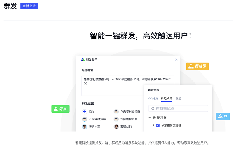This screenshot has height=148, width=233.
Task: Expand the 华东钢材交流群 row arrow
Action: pyautogui.click(x=153, y=125)
